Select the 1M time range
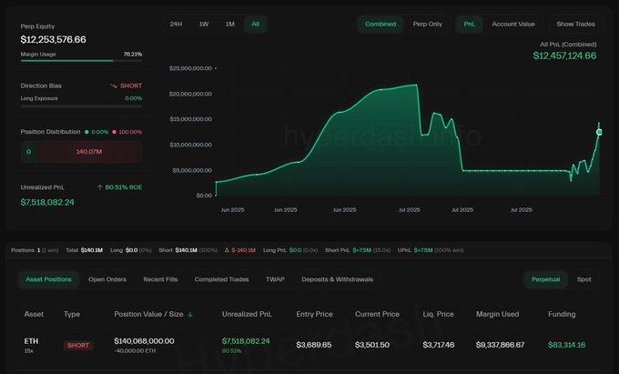The width and height of the screenshot is (619, 374). click(229, 24)
